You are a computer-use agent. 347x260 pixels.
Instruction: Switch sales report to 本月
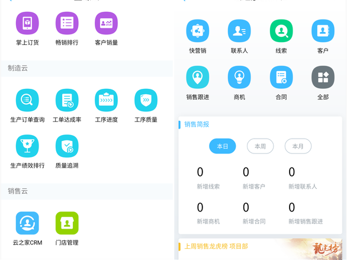coord(298,146)
